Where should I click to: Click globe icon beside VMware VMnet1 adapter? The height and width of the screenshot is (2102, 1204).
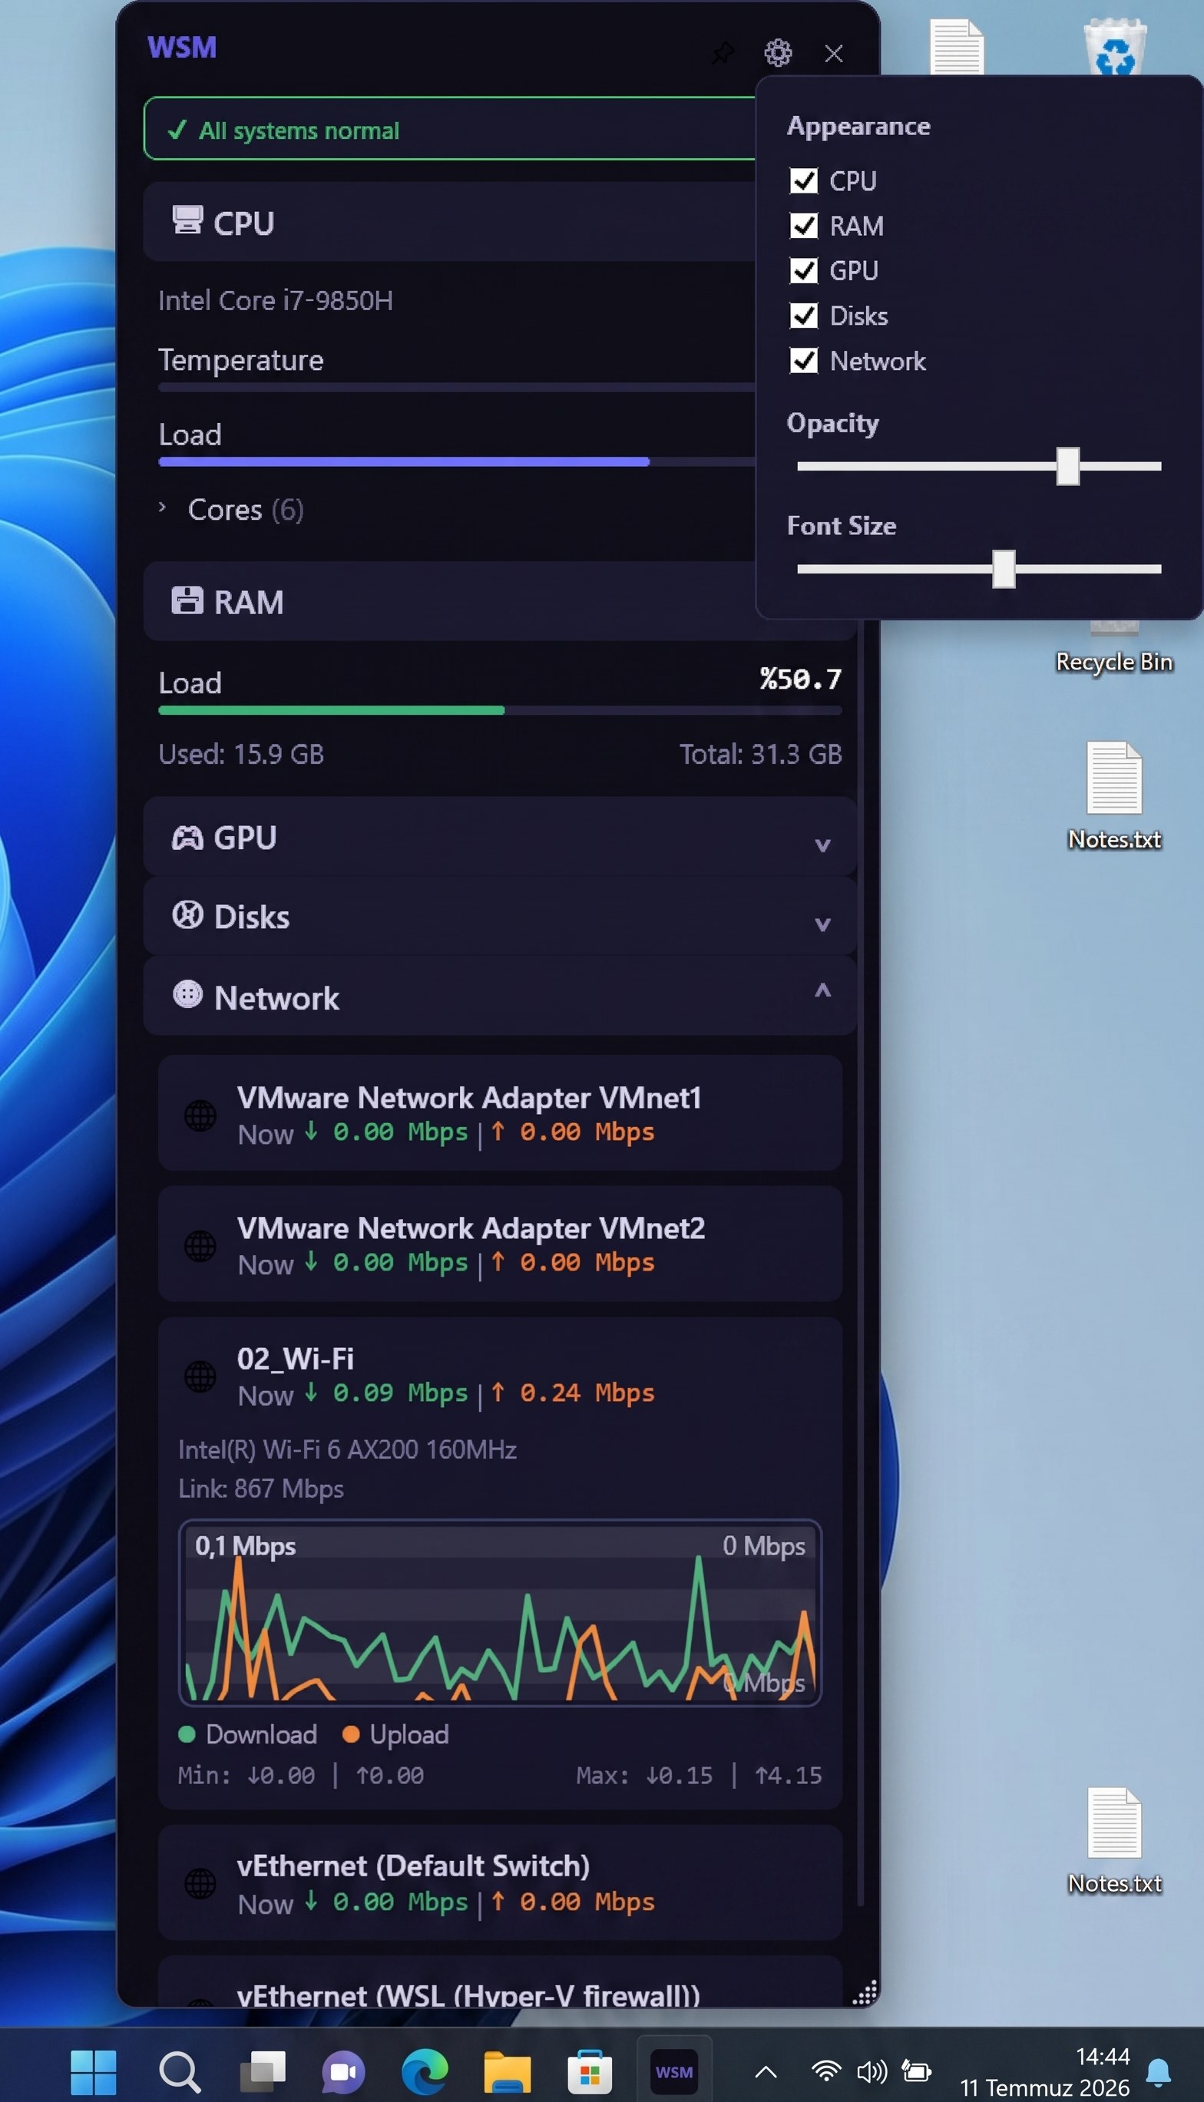200,1116
